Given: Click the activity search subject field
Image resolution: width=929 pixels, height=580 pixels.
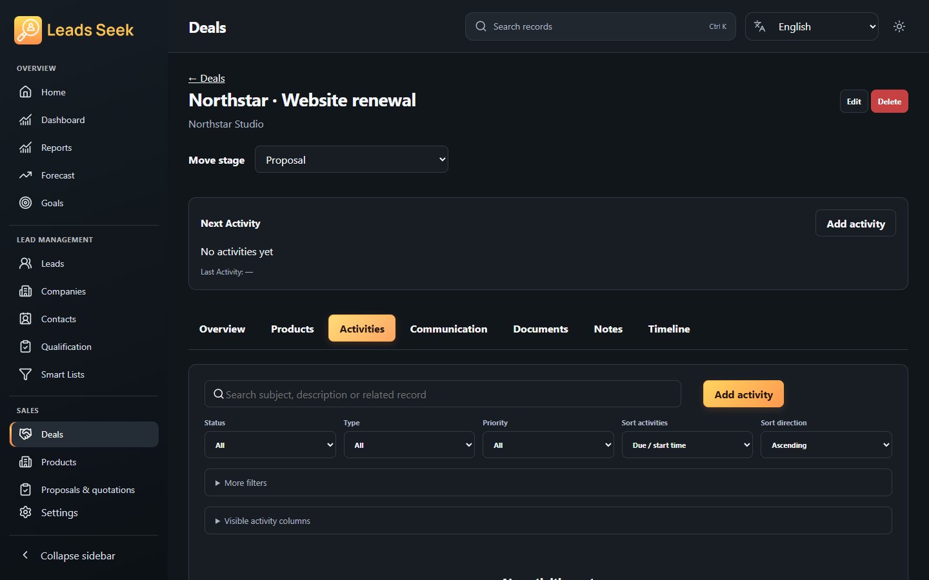Looking at the screenshot, I should [x=443, y=394].
